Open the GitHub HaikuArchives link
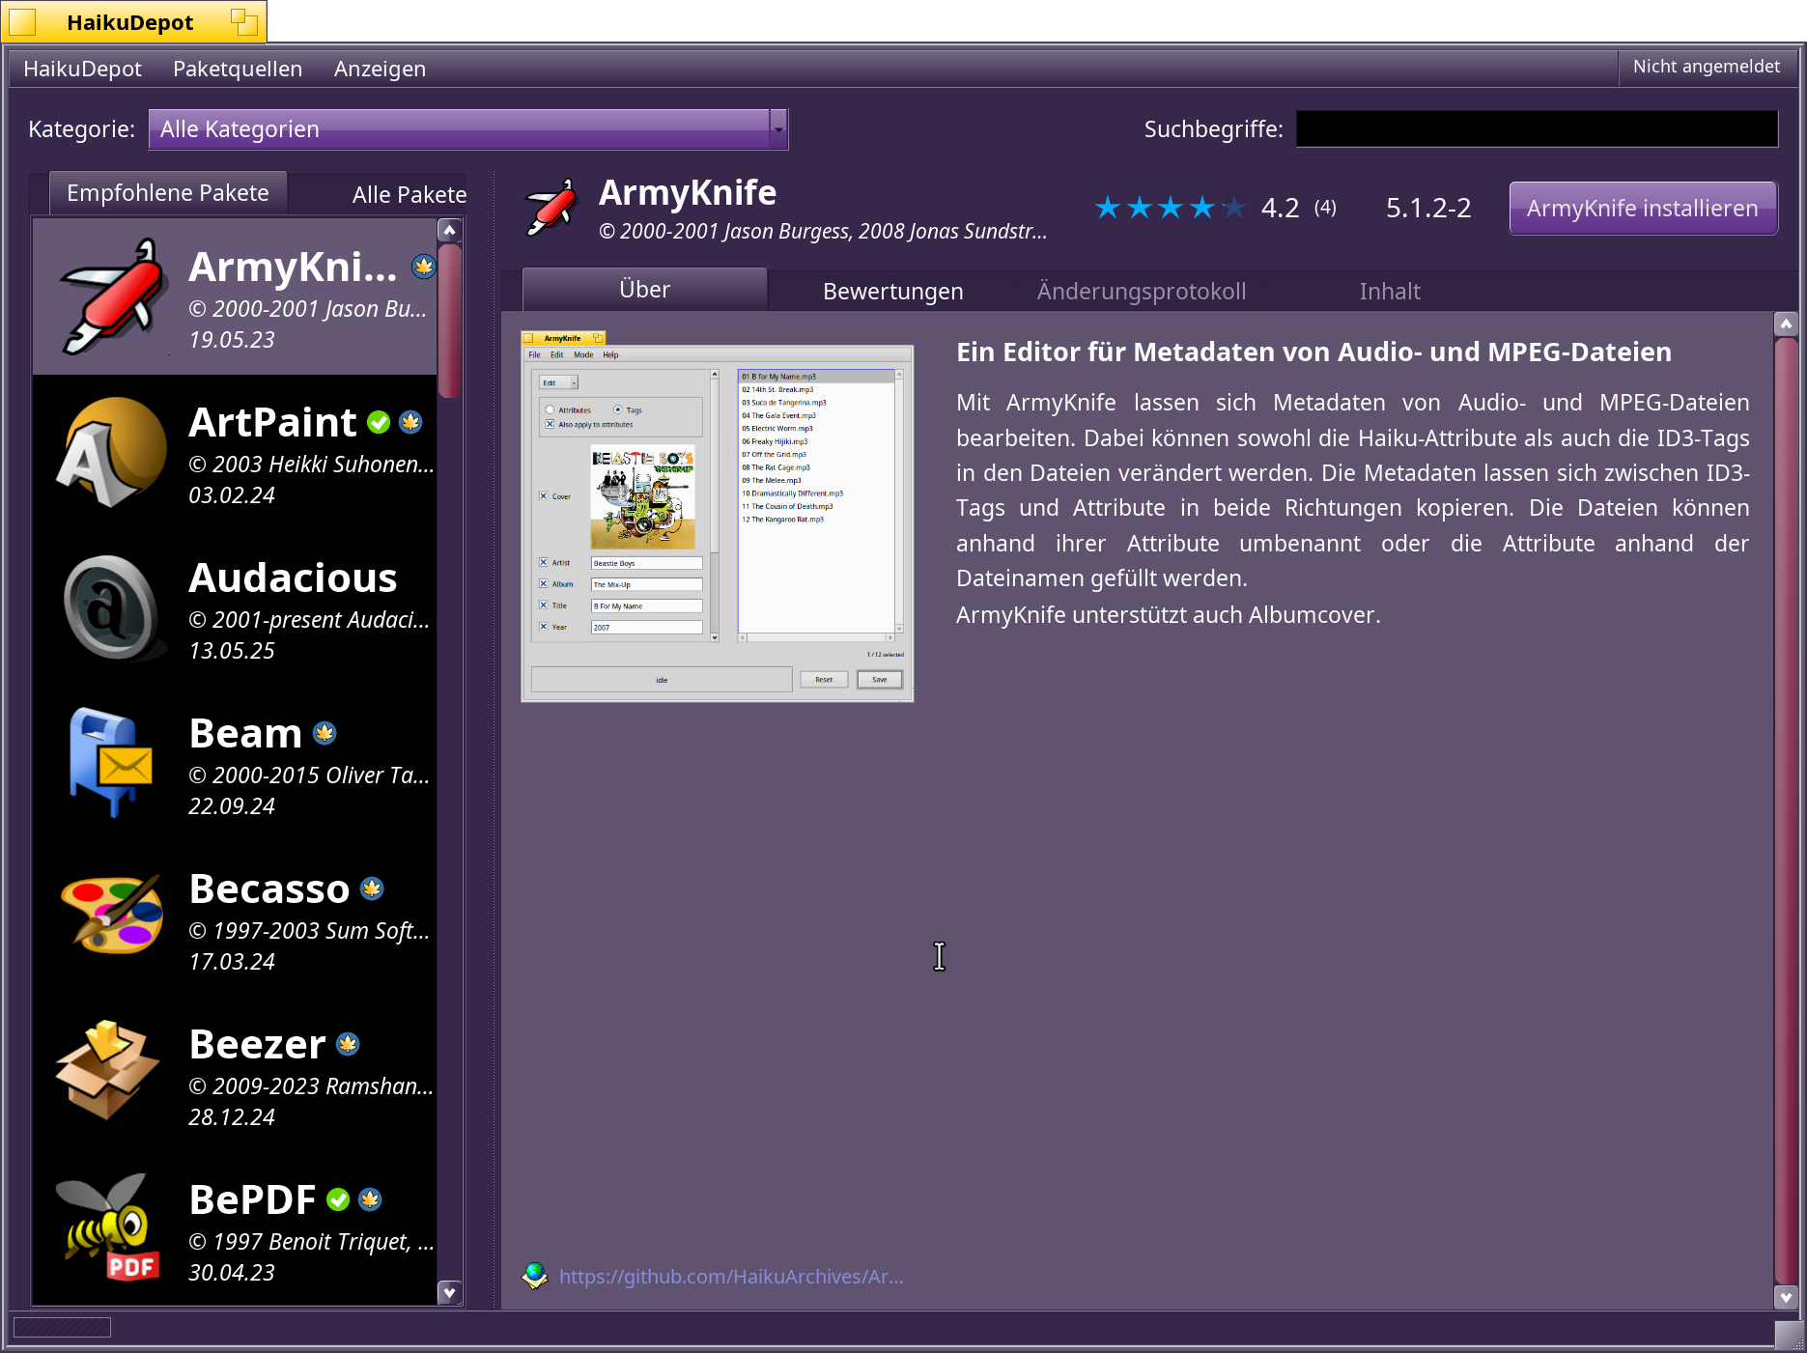The image size is (1807, 1353). (x=731, y=1277)
